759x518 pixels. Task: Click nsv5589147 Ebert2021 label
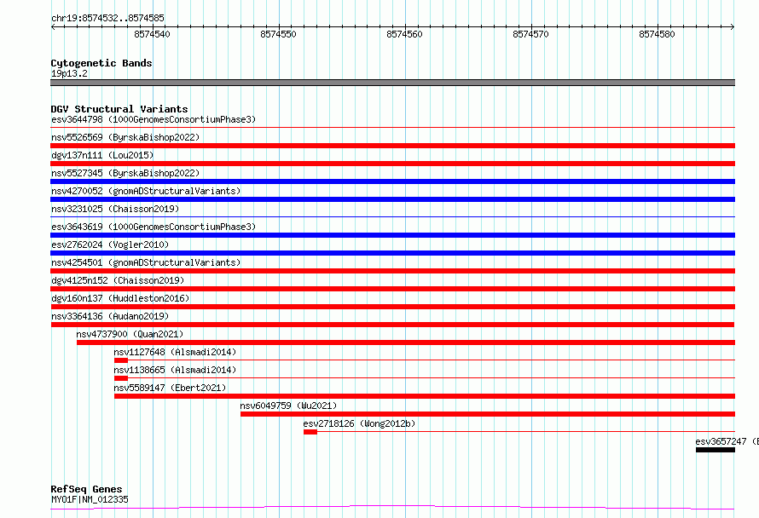click(x=170, y=388)
